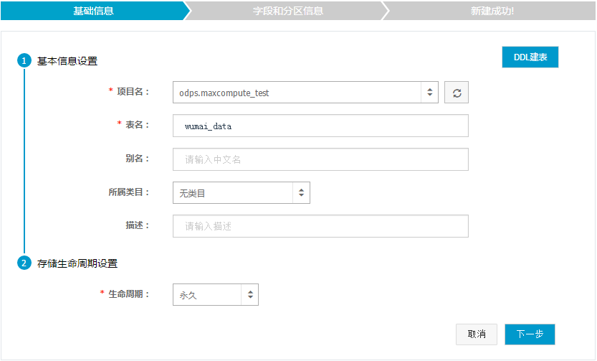Click the 表名 table name field
This screenshot has height=361, width=597.
pyautogui.click(x=320, y=126)
